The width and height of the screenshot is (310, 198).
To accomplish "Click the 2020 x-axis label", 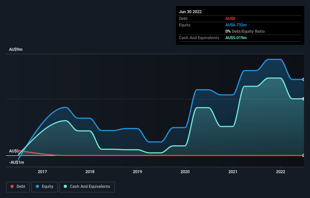I will [x=185, y=172].
